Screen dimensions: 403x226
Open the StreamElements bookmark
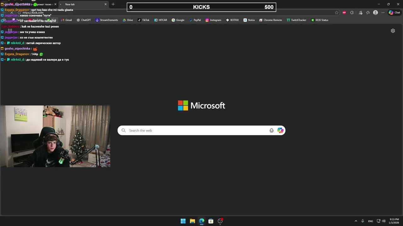coord(107,20)
